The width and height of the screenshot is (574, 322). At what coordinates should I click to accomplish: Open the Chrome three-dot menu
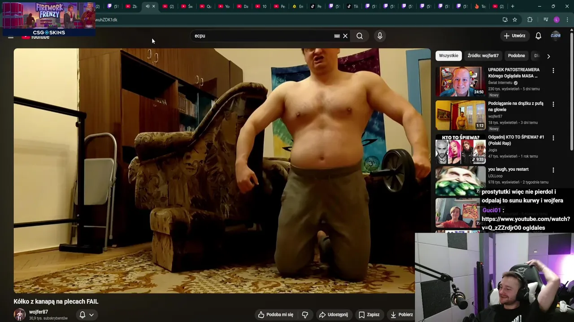click(x=567, y=20)
